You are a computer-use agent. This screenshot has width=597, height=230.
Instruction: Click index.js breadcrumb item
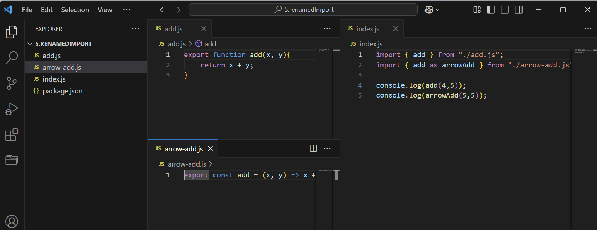tap(371, 44)
